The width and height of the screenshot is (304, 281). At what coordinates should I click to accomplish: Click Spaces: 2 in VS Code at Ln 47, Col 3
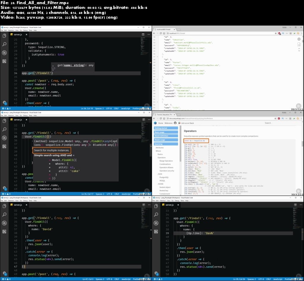[100, 279]
